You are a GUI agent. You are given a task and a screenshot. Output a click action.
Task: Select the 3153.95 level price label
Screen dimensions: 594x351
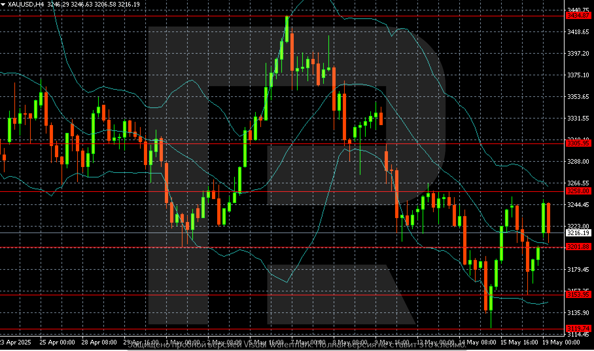578,295
